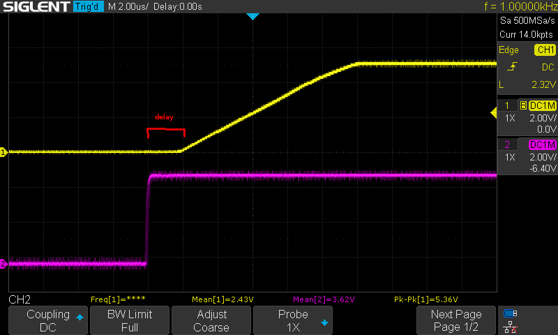
Task: Click the CH2 menu title label
Action: pos(20,300)
